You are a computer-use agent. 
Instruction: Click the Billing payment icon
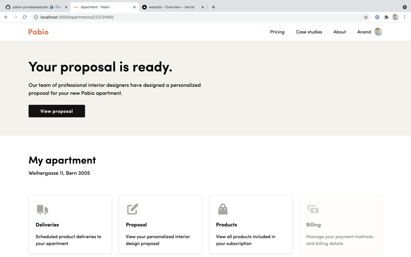[x=313, y=209]
